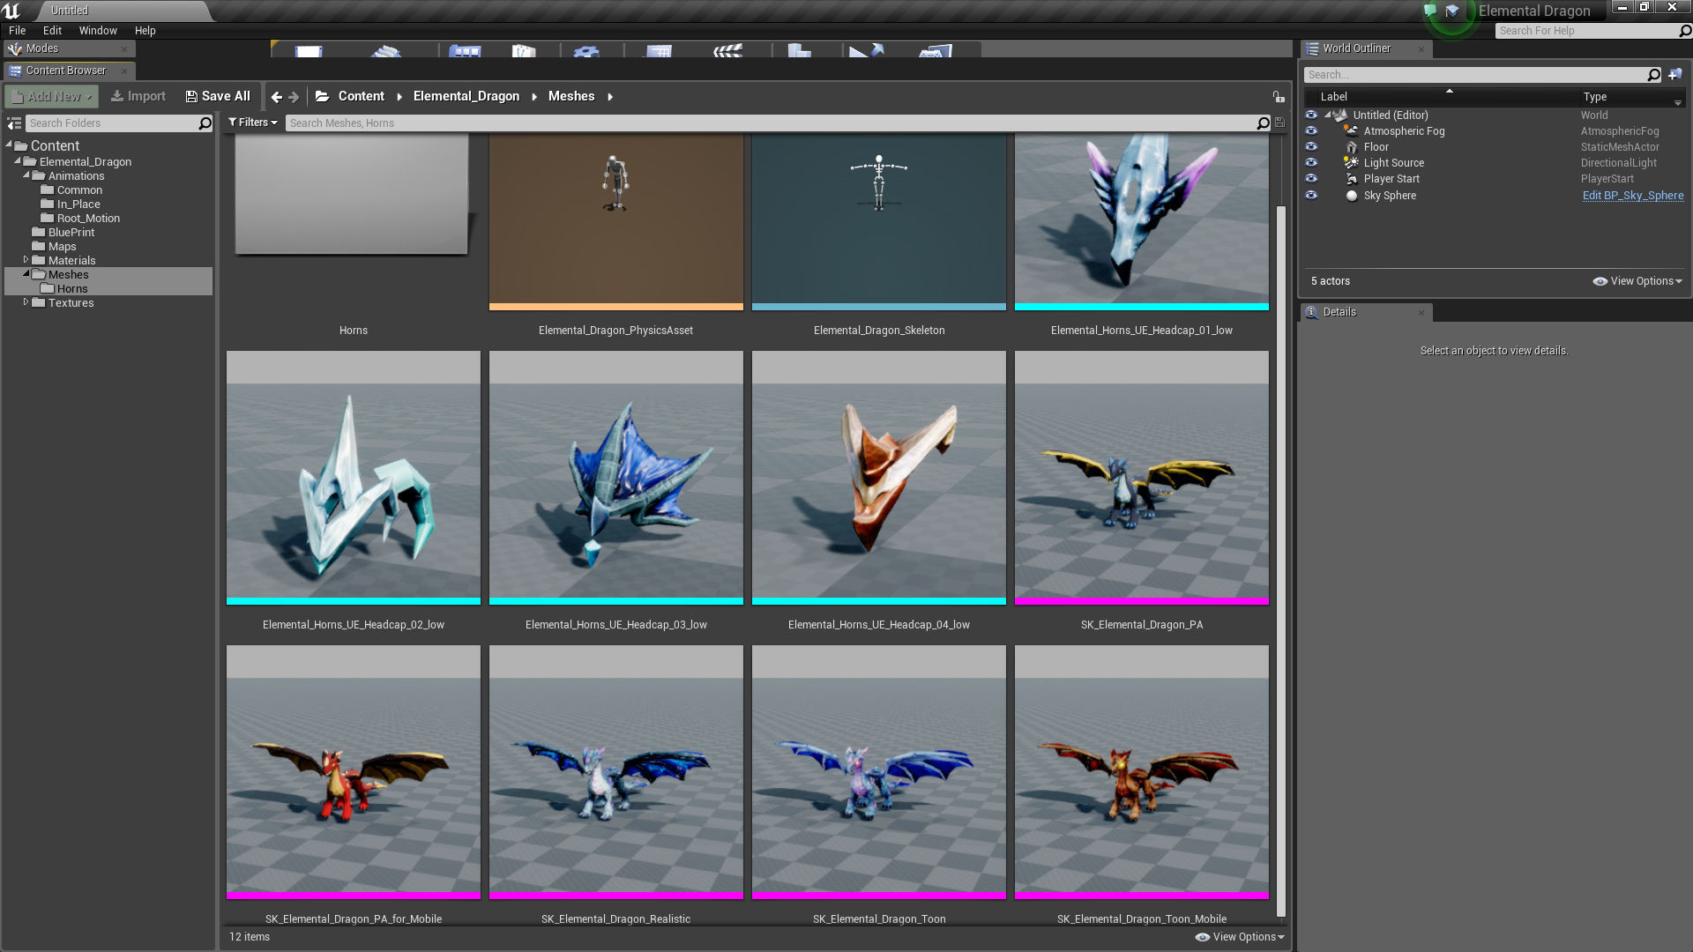Open the feedback chat bubble icon
1693x952 pixels.
click(1429, 11)
